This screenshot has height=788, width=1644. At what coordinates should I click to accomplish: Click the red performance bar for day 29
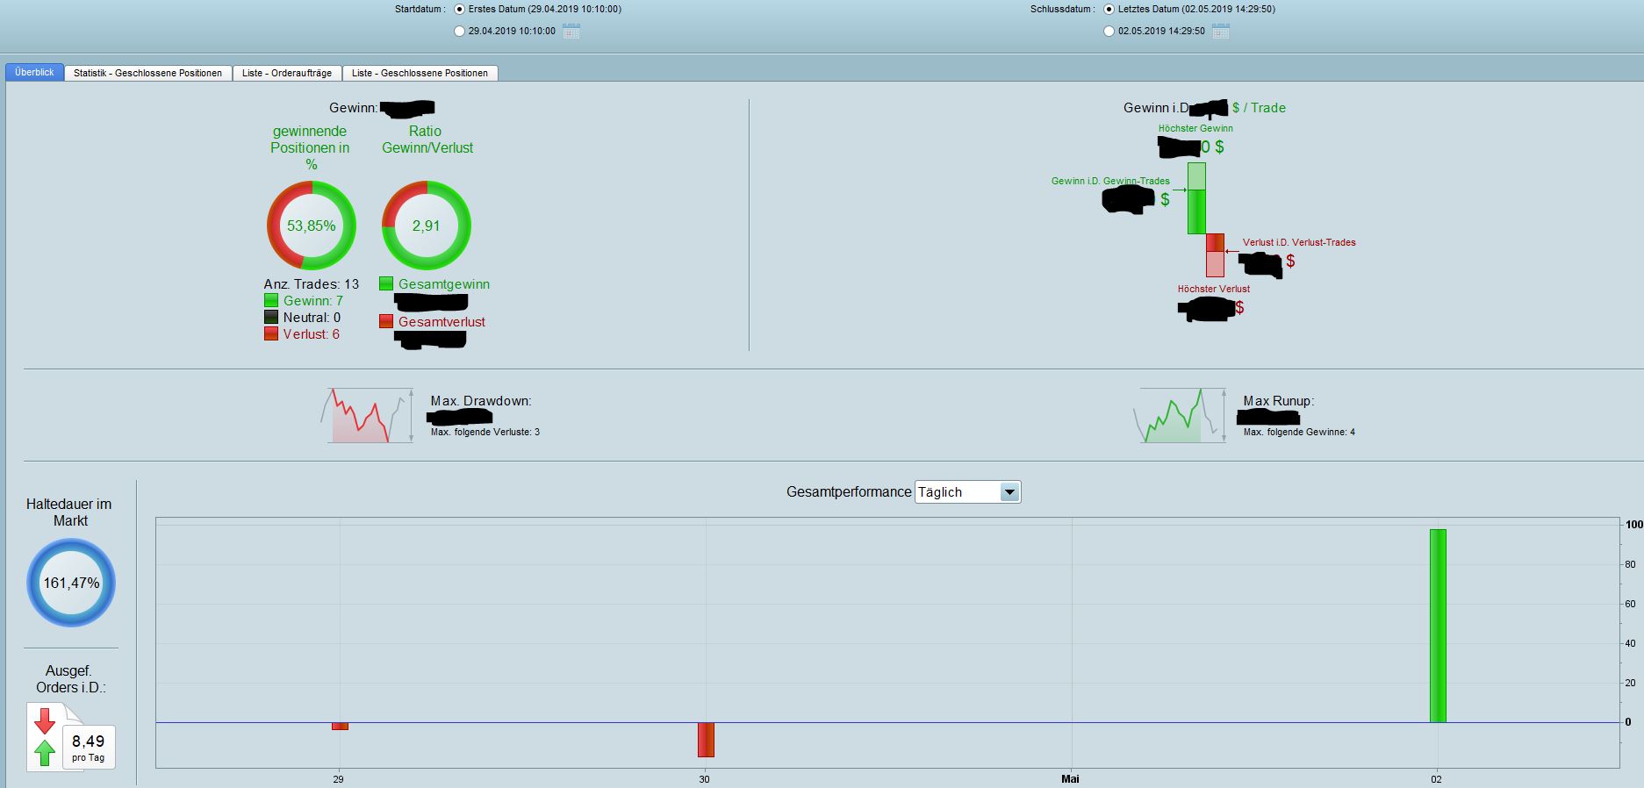[340, 727]
